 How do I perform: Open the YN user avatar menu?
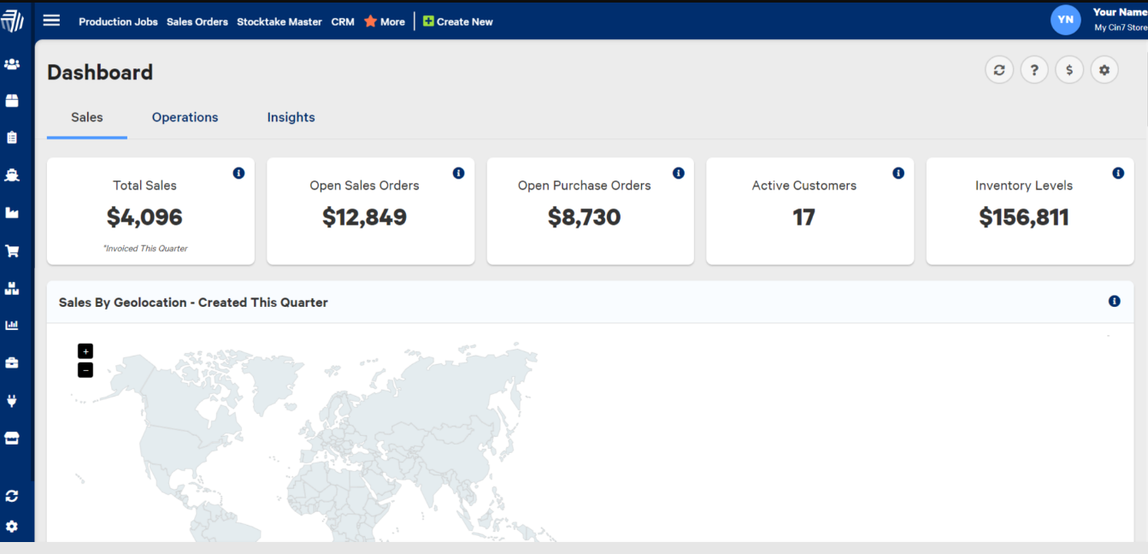[1065, 19]
